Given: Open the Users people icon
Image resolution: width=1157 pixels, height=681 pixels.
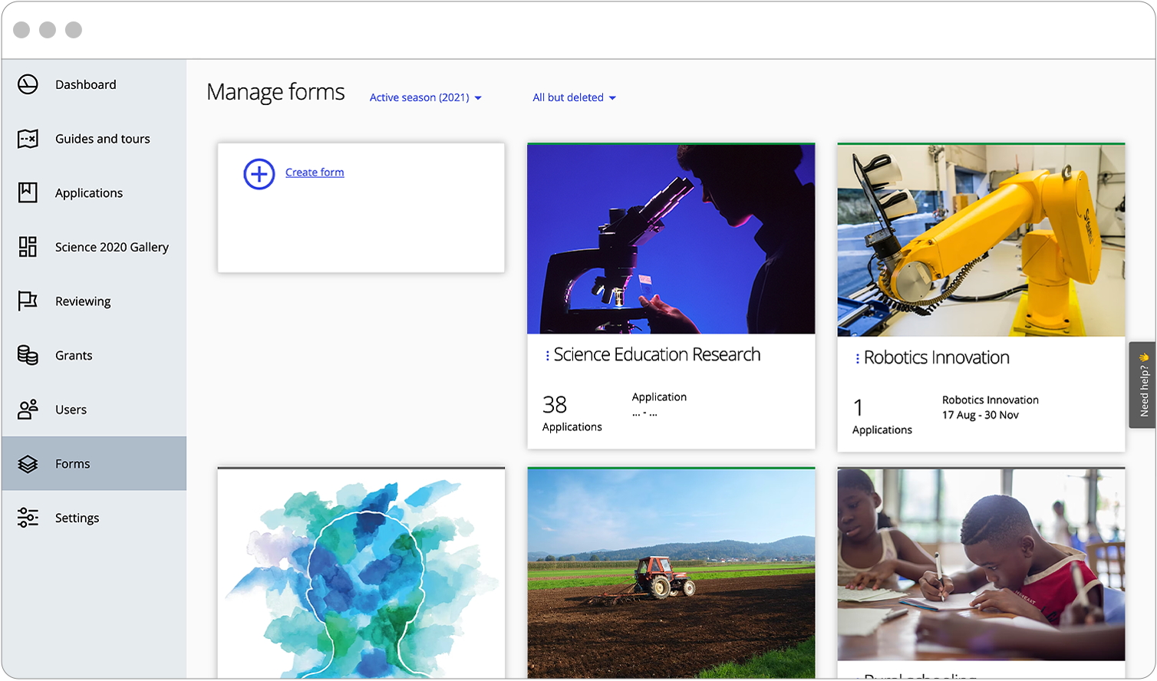Looking at the screenshot, I should pos(28,410).
